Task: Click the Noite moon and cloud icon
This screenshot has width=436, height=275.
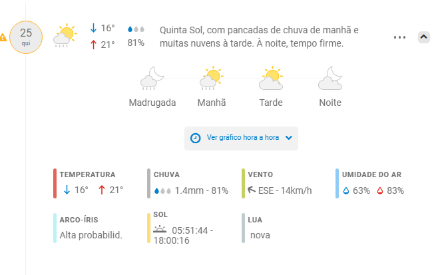Action: (330, 78)
